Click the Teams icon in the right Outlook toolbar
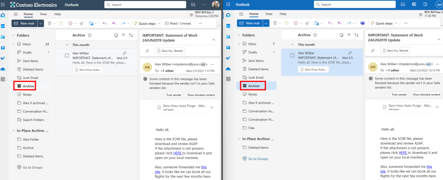Viewport: 443px width, 180px height. tap(363, 23)
